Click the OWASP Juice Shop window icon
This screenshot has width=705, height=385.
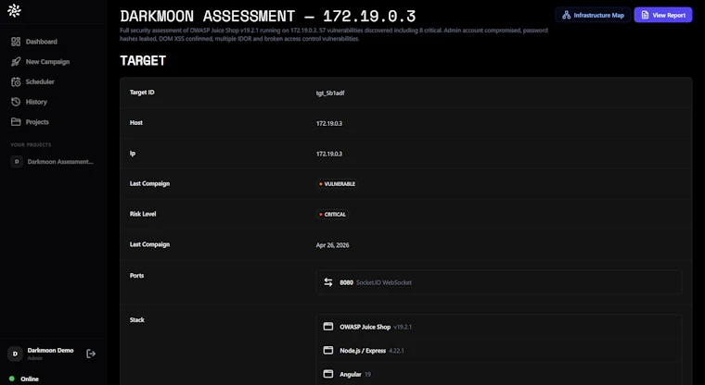click(328, 327)
